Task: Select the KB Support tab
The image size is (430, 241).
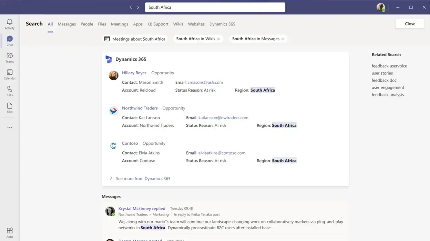Action: click(x=158, y=24)
